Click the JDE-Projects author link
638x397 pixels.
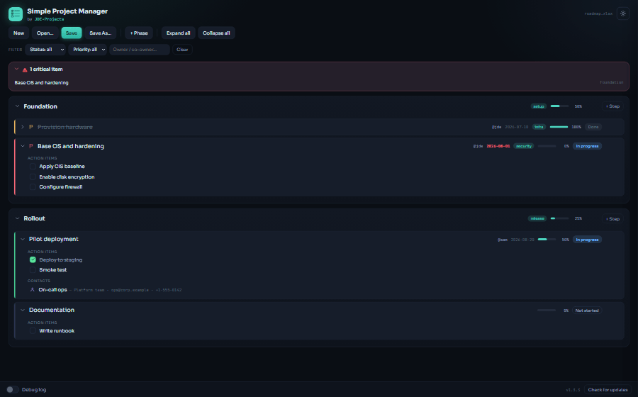[x=49, y=19]
